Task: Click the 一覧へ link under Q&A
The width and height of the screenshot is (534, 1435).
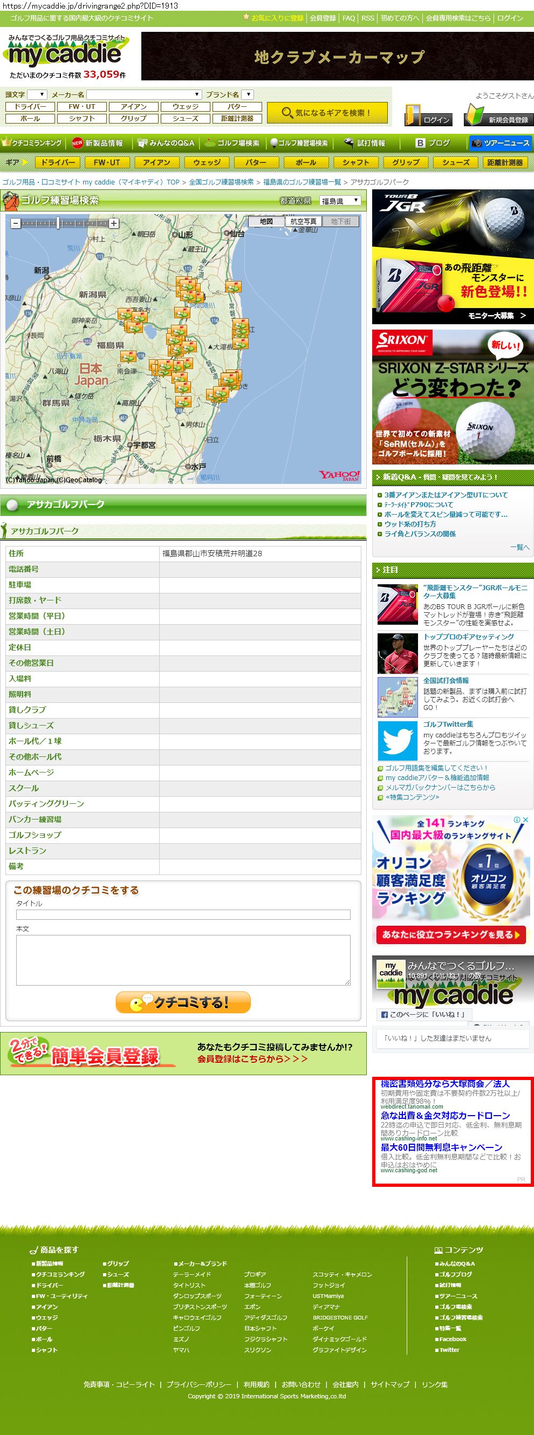Action: (519, 547)
